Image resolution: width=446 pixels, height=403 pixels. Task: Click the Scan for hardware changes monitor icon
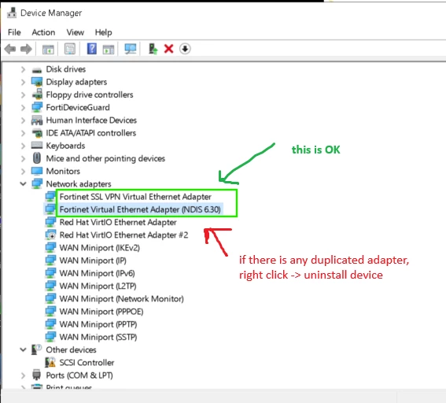tap(131, 49)
